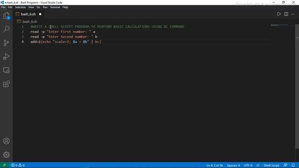The image size is (299, 168).
Task: Open the Remote Explorer view
Action: coord(6,70)
